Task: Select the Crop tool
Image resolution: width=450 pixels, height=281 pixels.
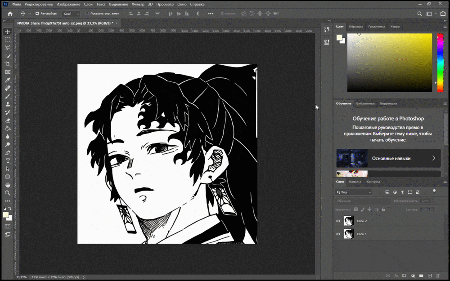Action: (x=8, y=64)
